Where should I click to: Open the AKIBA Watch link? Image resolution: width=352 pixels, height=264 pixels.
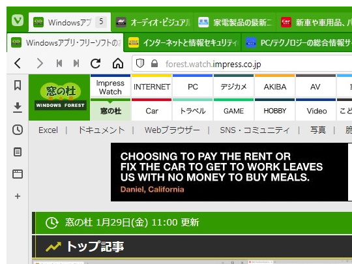[275, 87]
